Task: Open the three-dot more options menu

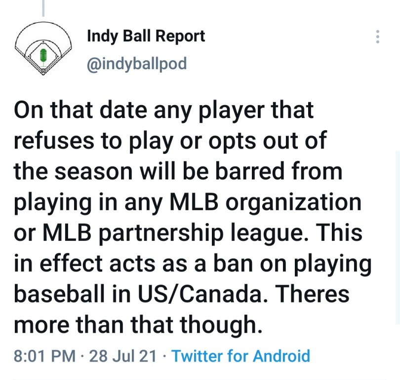Action: [x=378, y=37]
